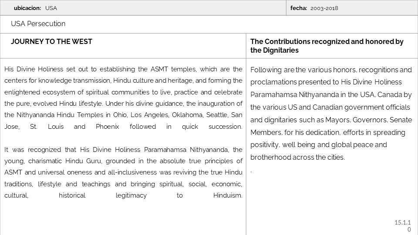The image size is (418, 235).
Task: Click the "ubicacion:" label
Action: pos(27,8)
